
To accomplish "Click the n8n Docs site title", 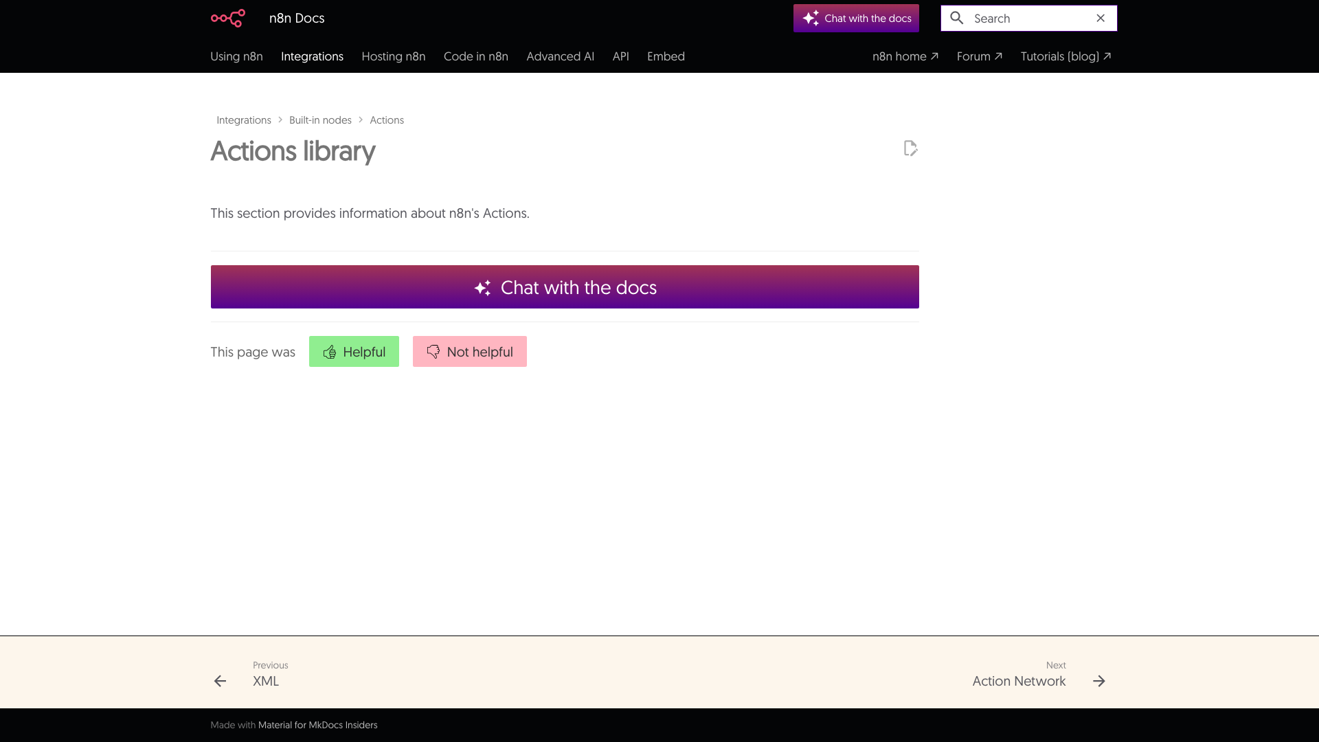I will tap(297, 18).
